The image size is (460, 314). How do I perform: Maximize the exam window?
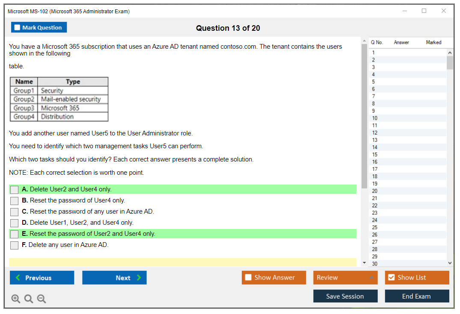(424, 11)
